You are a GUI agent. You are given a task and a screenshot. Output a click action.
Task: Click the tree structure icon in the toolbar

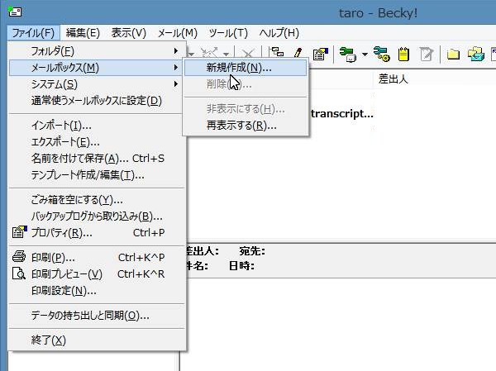[x=277, y=55]
